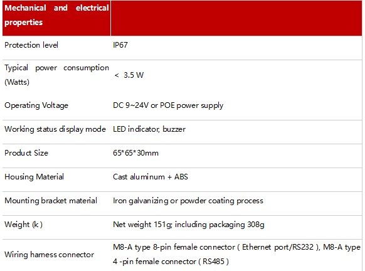Select the 'Weight (k)' label
The height and width of the screenshot is (271, 365).
23,225
